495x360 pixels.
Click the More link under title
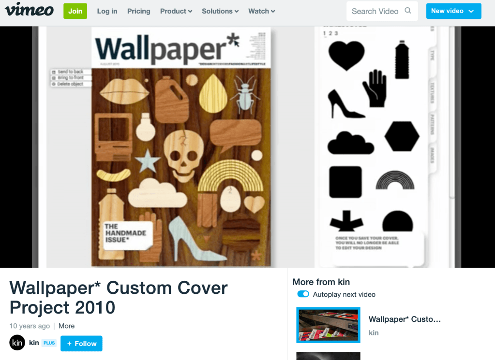[x=67, y=326]
